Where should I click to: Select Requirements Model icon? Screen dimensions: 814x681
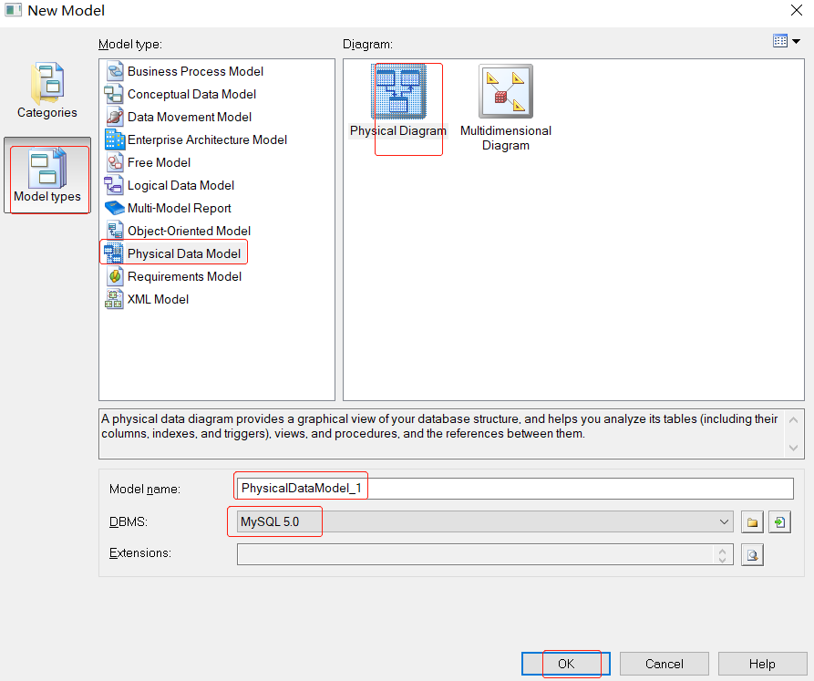tap(115, 276)
